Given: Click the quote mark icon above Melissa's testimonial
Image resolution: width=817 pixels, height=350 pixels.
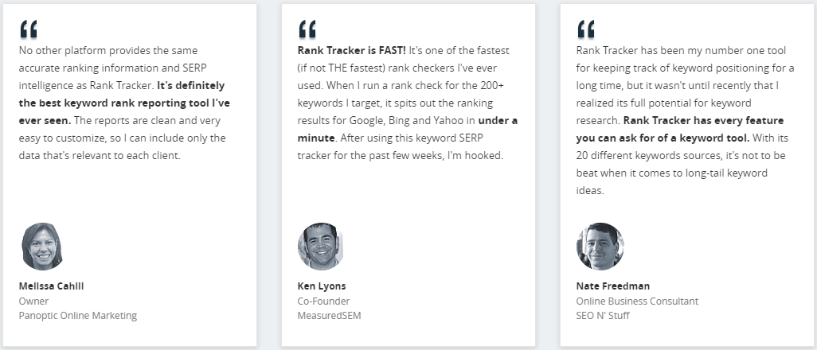Looking at the screenshot, I should (x=29, y=29).
